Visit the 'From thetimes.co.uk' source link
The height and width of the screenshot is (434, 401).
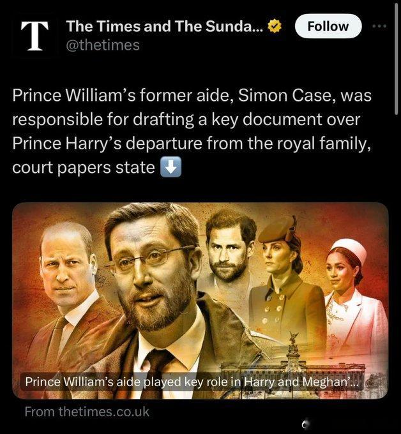tap(87, 412)
